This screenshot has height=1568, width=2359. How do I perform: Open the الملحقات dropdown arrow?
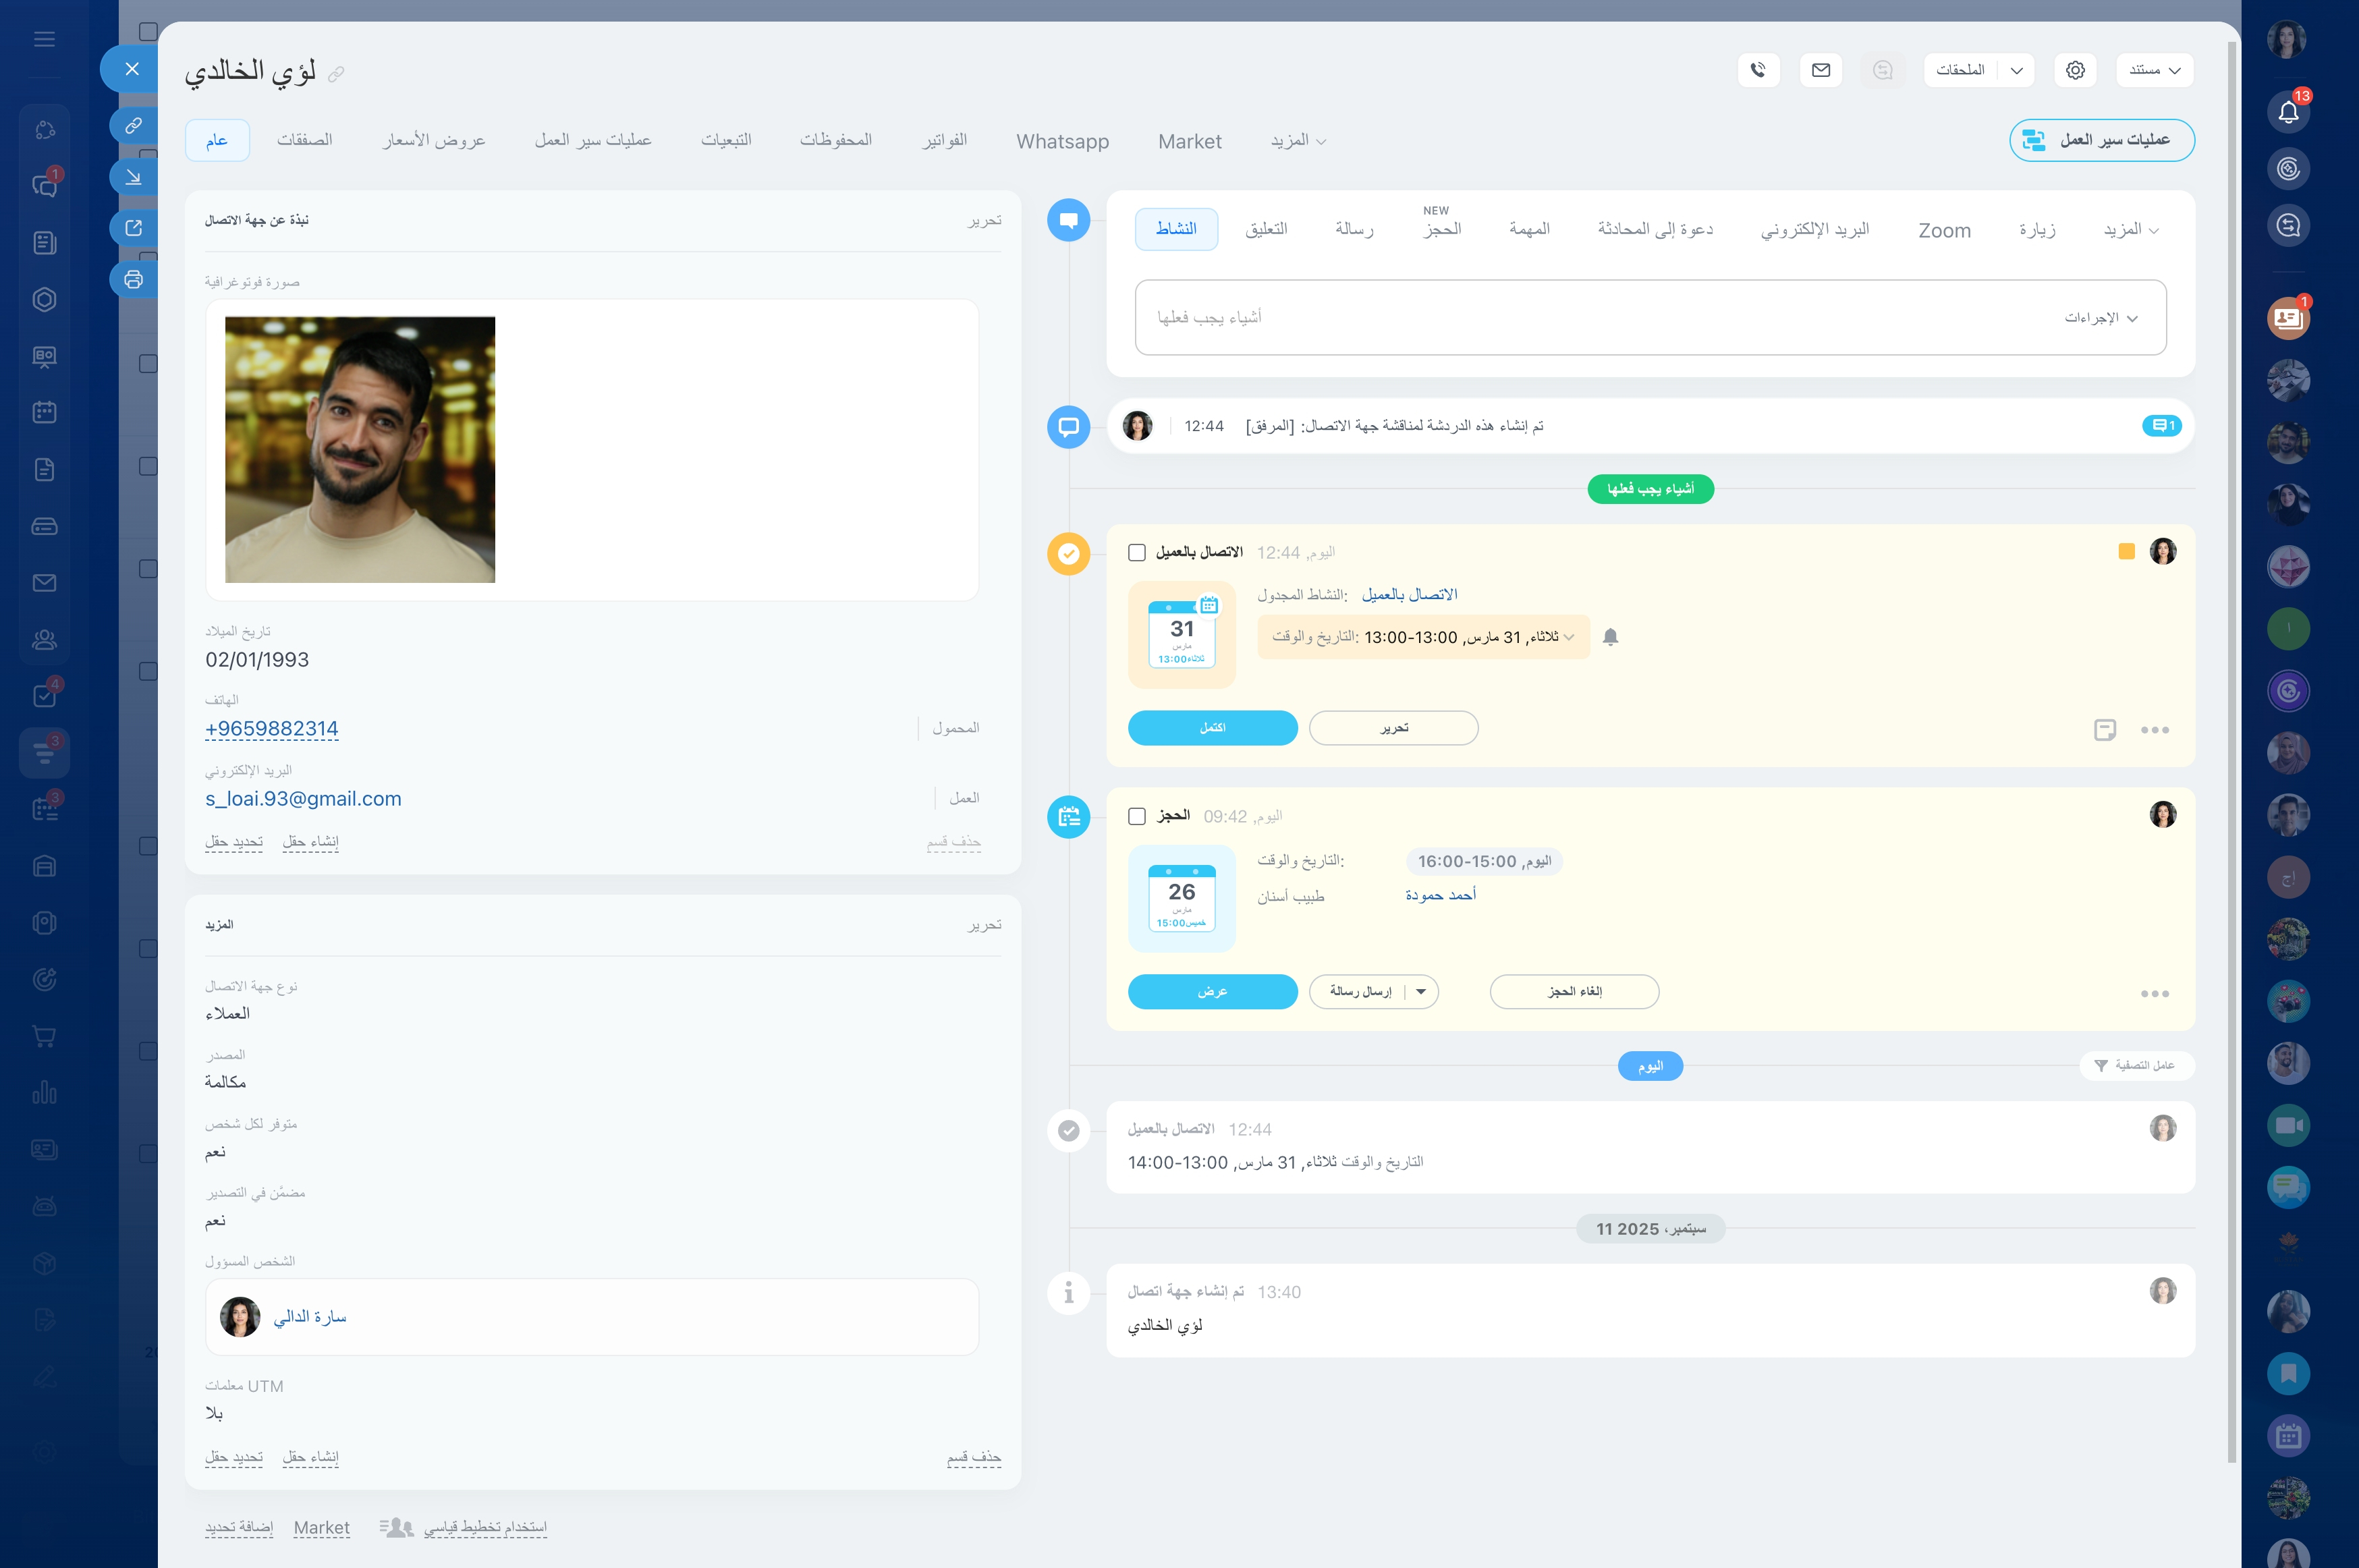click(2017, 70)
